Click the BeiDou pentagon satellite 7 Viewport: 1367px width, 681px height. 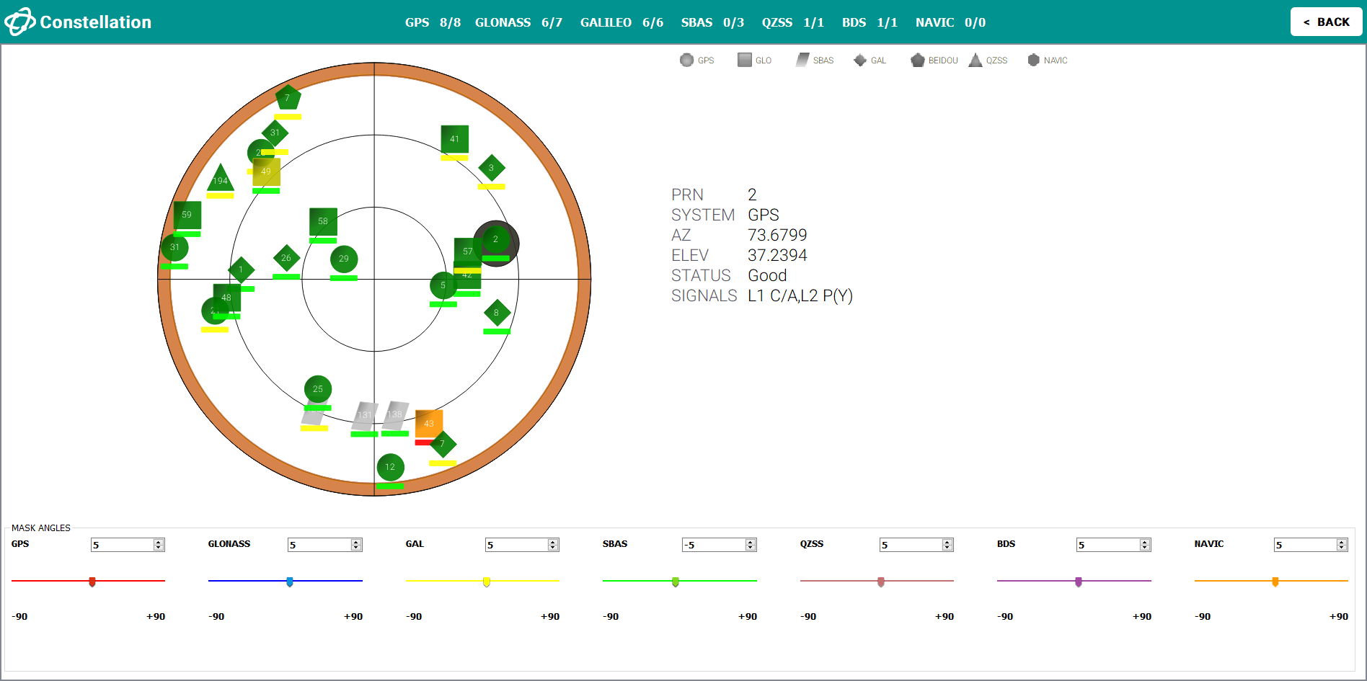click(x=287, y=98)
